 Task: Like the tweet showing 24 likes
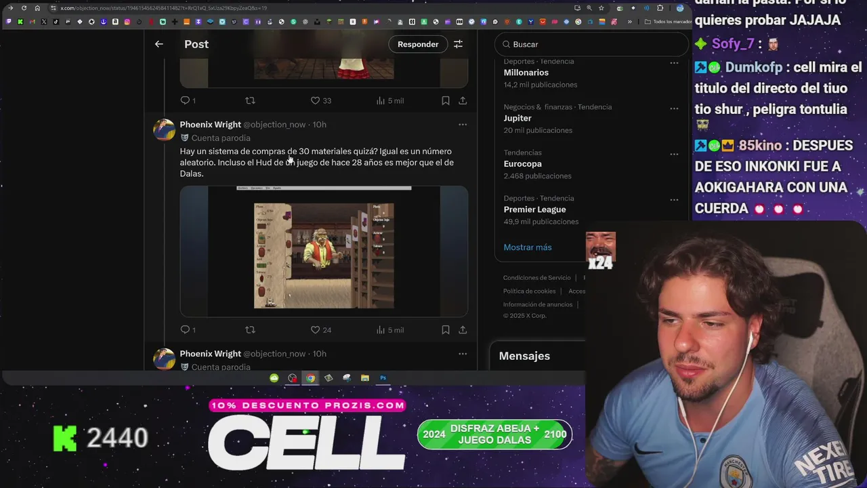(315, 329)
